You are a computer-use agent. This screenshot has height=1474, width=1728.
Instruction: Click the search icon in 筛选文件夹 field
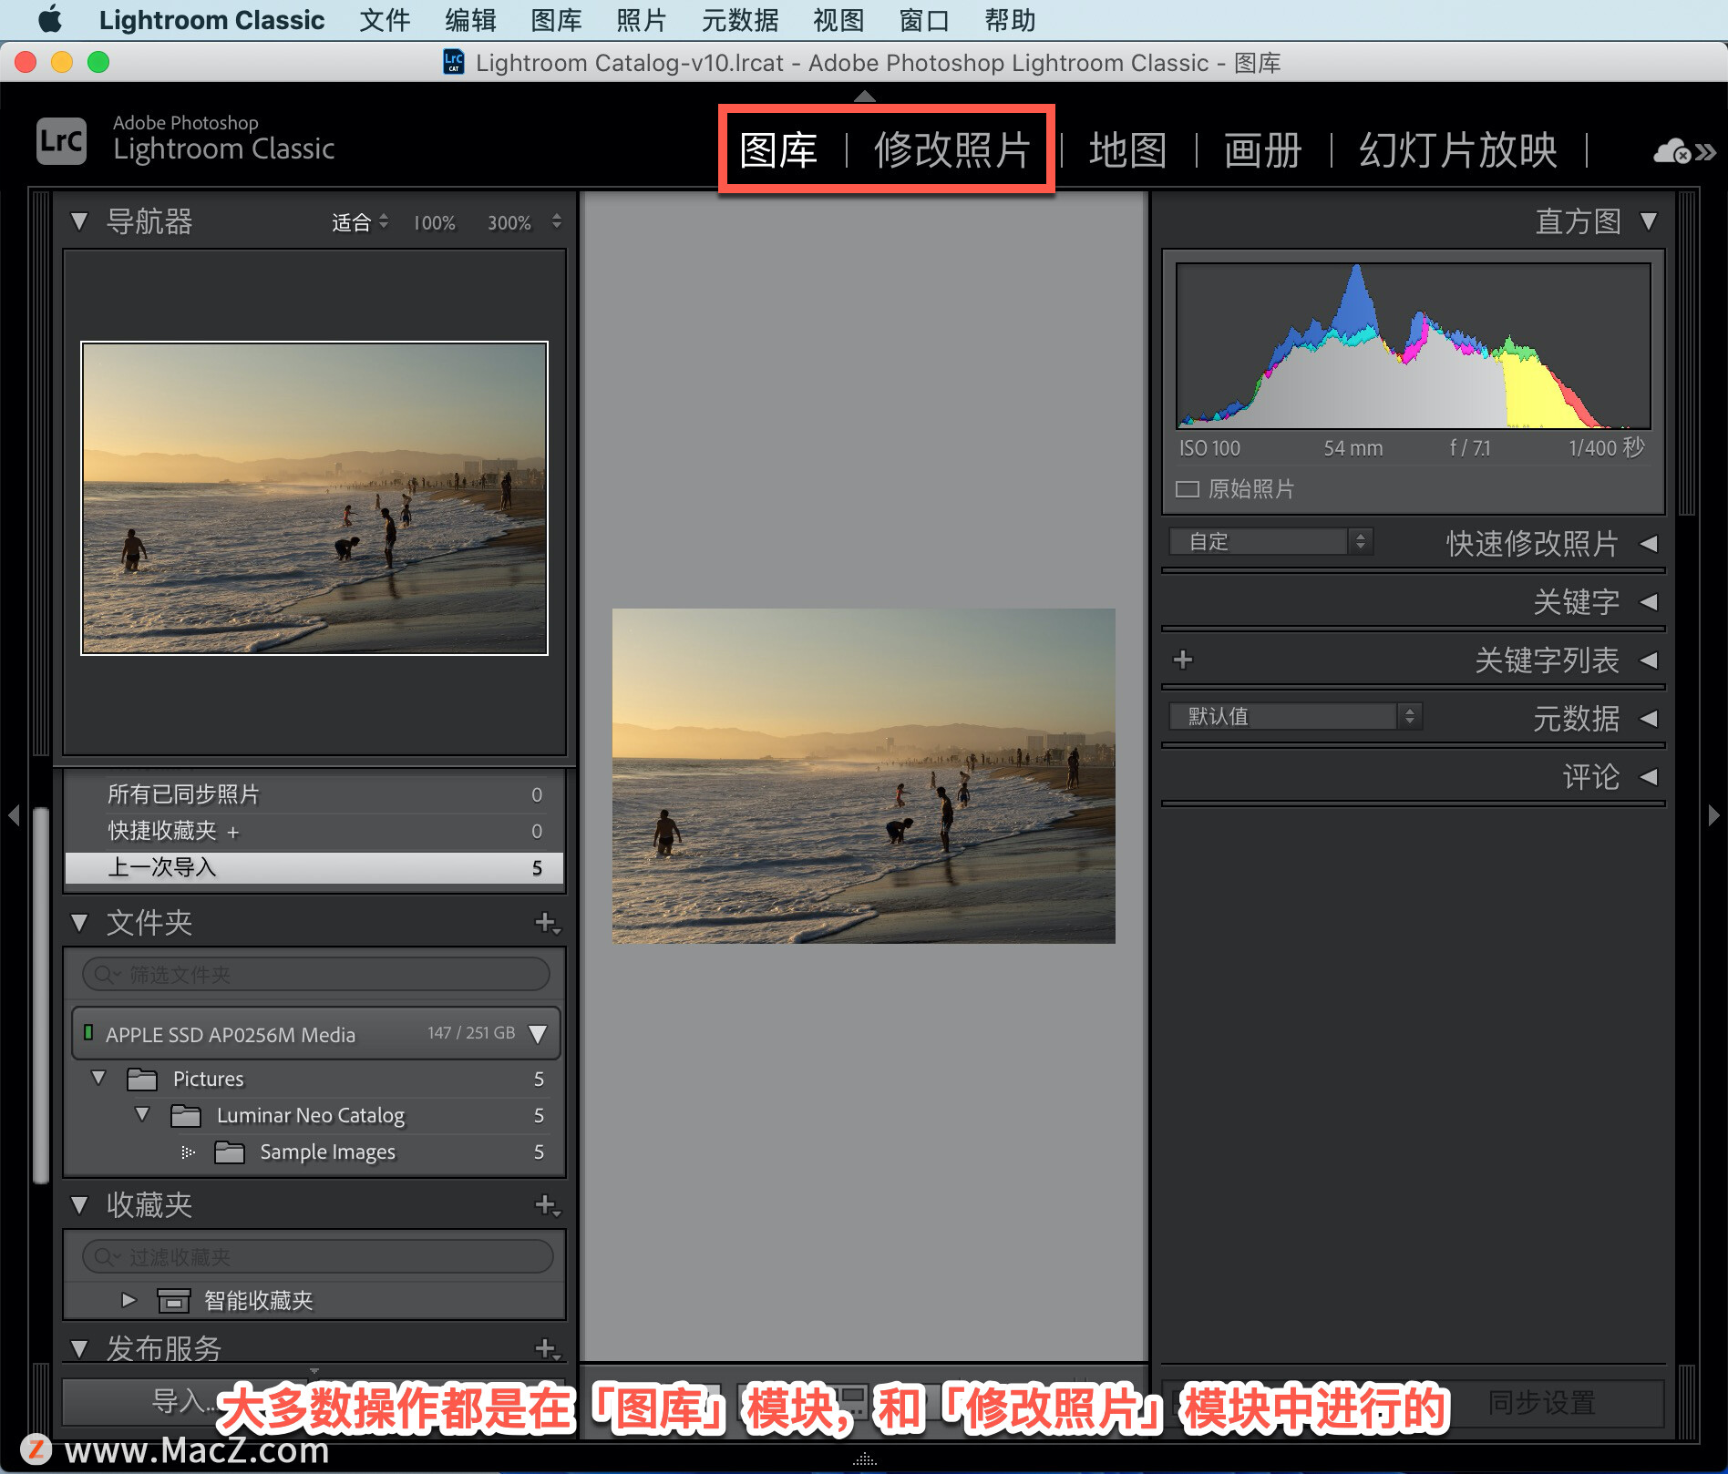[105, 975]
